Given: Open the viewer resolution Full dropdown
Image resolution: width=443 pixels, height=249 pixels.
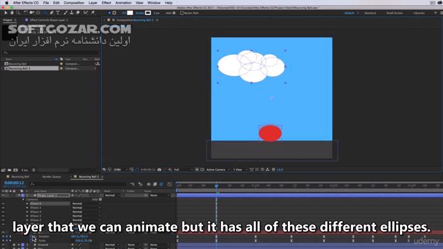Looking at the screenshot, I should pos(183,169).
